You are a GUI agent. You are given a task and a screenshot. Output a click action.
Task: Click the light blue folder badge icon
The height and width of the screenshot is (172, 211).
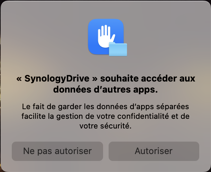point(118,49)
